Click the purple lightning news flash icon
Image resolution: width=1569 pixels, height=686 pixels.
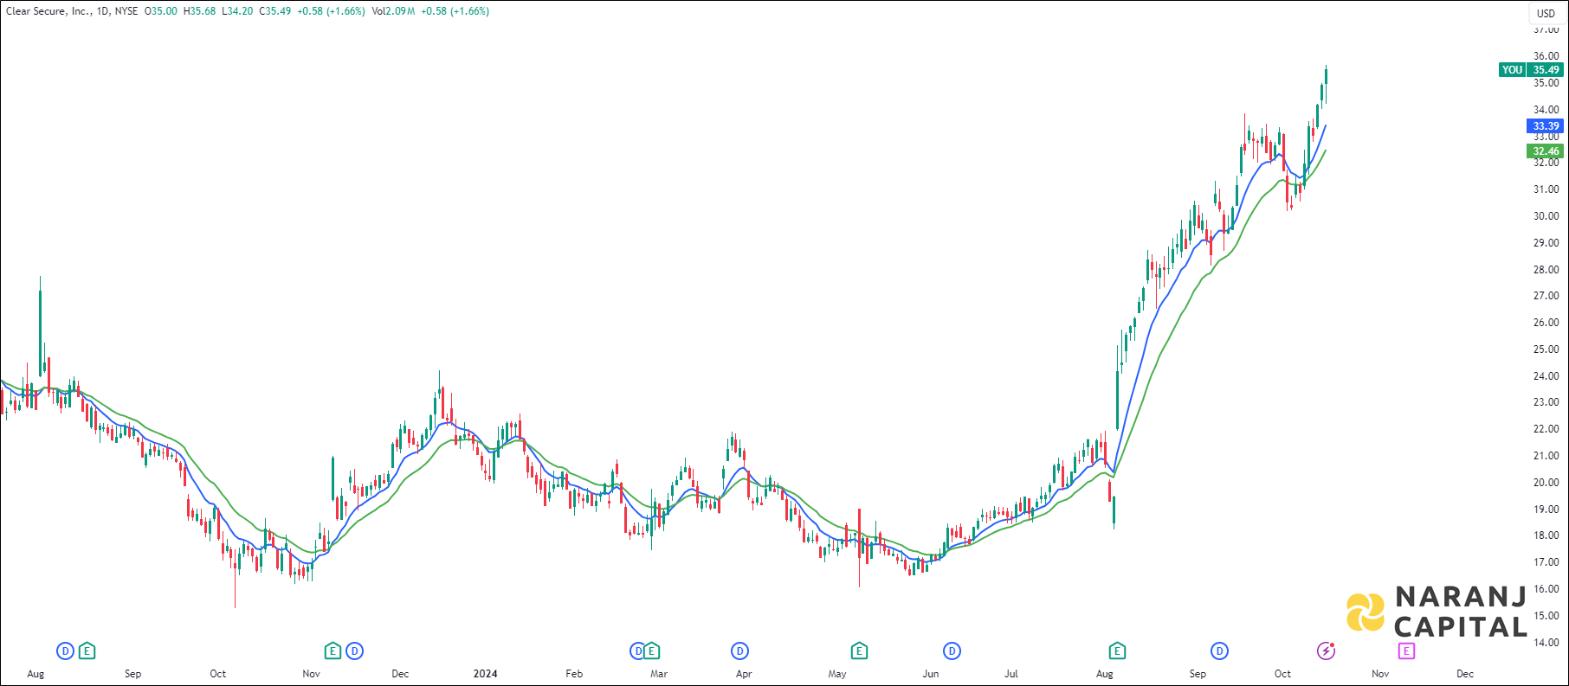[x=1326, y=651]
